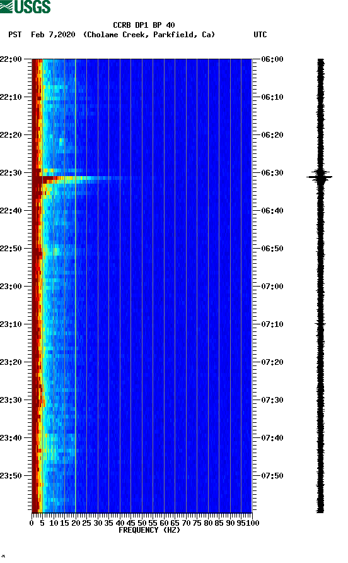Click the 100 Hz frequency tick label

tap(253, 523)
